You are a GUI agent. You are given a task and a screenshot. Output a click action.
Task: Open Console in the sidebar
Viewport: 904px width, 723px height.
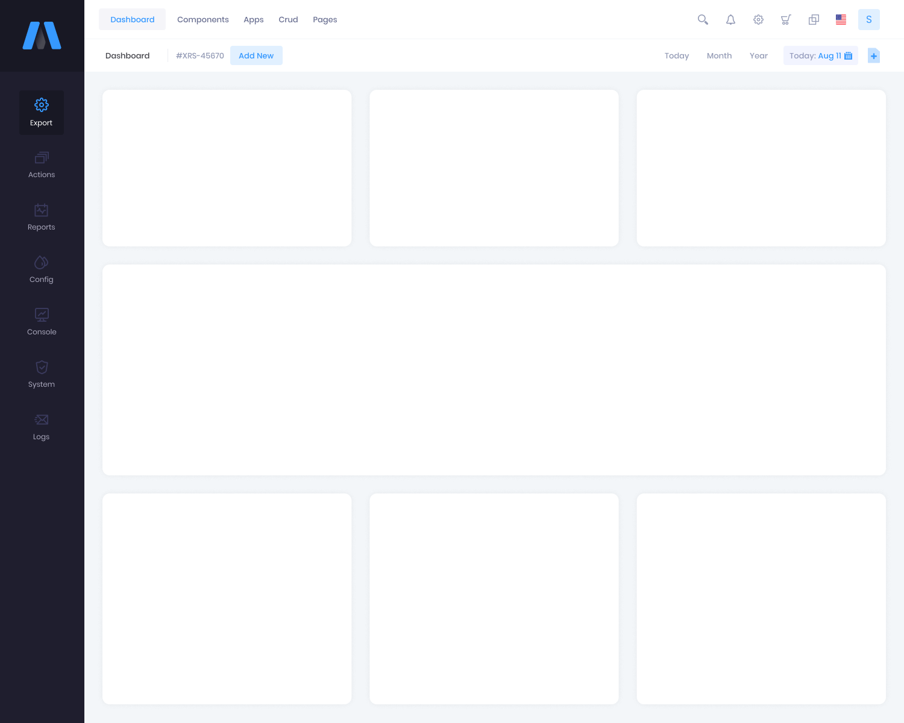[x=42, y=322]
